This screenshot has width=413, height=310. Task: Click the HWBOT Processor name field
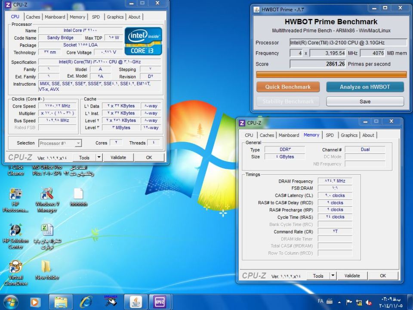(x=348, y=43)
